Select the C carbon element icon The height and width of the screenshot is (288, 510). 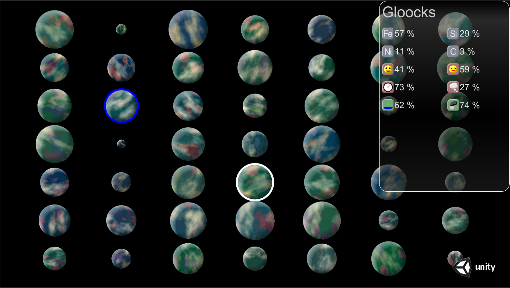[x=453, y=51]
